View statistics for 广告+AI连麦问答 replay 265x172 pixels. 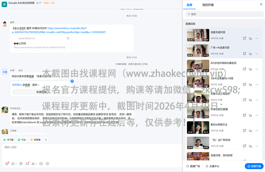click(251, 53)
